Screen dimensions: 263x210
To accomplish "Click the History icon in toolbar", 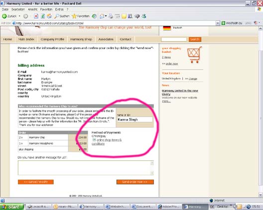I will tap(94, 16).
